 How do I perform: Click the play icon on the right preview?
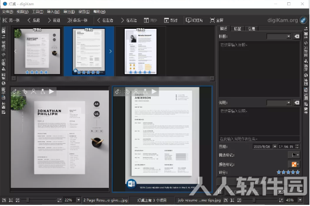click(x=154, y=92)
